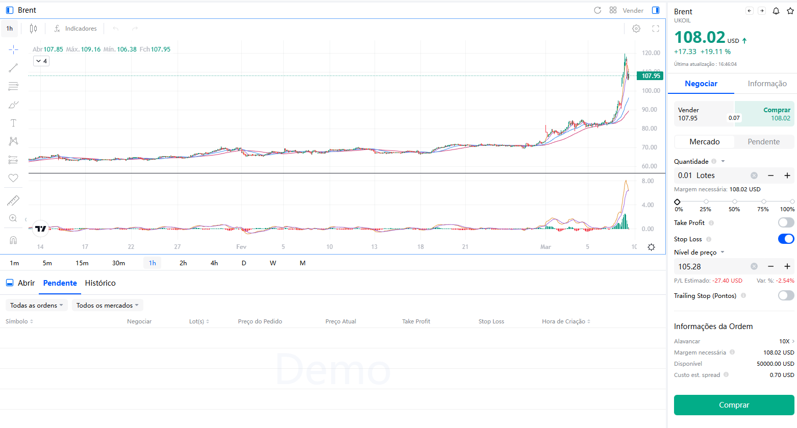Image resolution: width=797 pixels, height=428 pixels.
Task: Open the ruler measure tool
Action: pos(13,200)
